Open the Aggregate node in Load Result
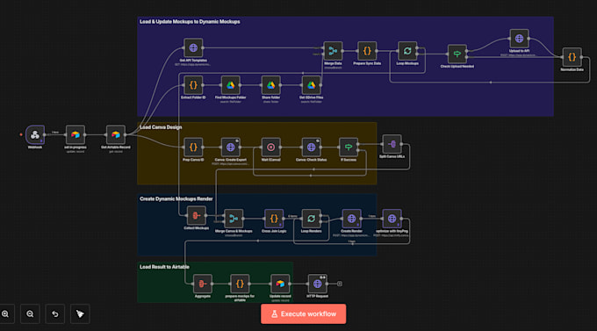Viewport: 597px width, 331px height. coord(202,284)
